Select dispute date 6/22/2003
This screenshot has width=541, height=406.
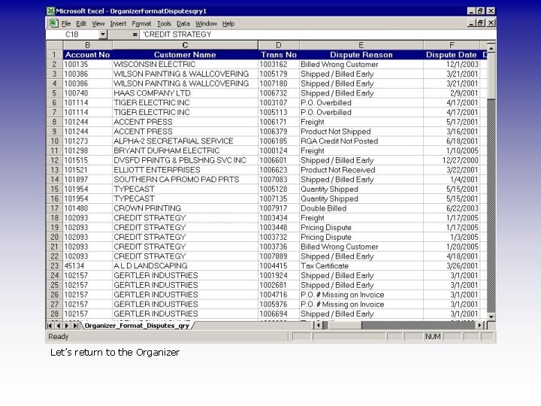tap(452, 208)
